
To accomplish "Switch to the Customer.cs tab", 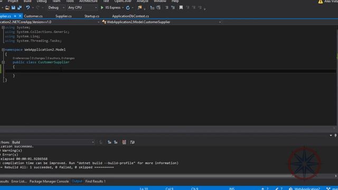I will coord(33,16).
